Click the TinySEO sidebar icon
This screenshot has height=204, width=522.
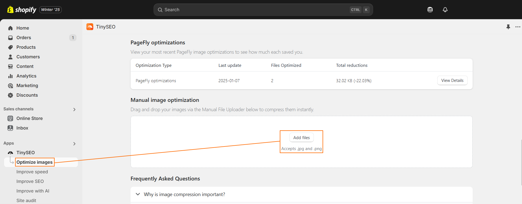click(10, 153)
